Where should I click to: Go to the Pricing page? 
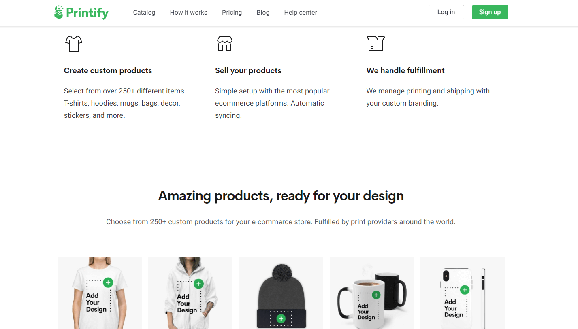232,13
